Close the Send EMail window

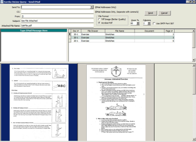click(x=193, y=2)
